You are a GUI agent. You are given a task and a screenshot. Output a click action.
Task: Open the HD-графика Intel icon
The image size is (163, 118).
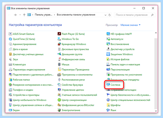tap(108, 34)
